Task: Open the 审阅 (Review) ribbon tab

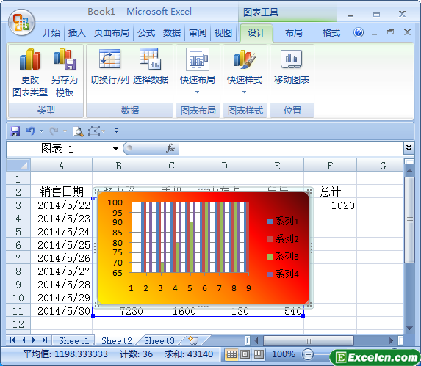Action: coord(198,33)
